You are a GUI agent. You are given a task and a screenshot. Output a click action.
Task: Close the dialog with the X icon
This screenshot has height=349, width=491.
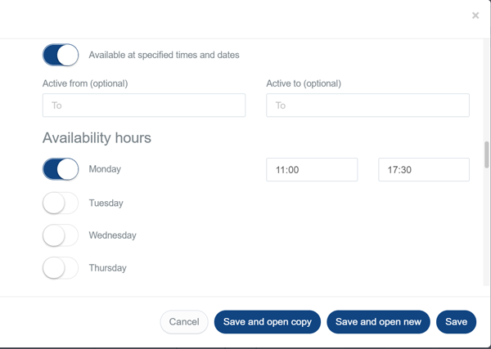click(475, 16)
